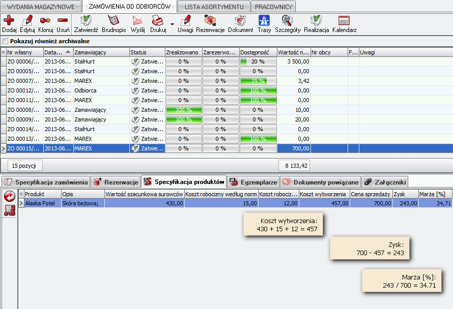The height and width of the screenshot is (309, 453).
Task: Open the Kalendarz calendar icon
Action: [x=344, y=21]
